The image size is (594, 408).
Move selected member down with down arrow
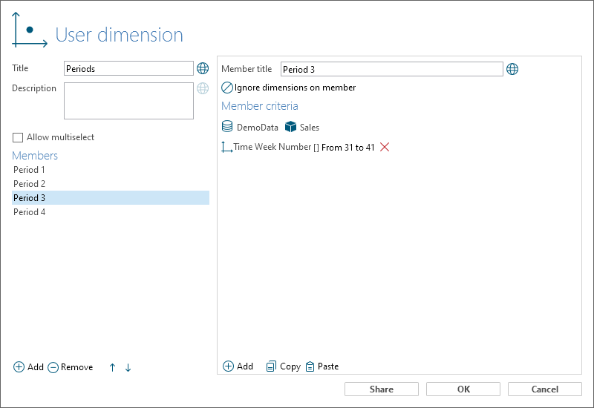tap(128, 367)
